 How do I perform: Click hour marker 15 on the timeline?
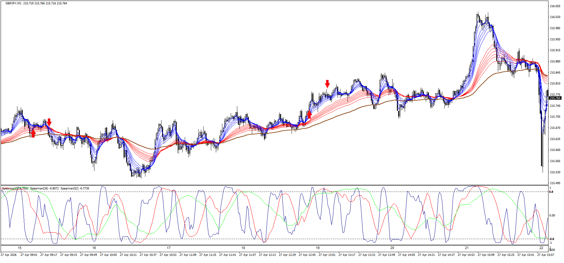click(x=20, y=248)
